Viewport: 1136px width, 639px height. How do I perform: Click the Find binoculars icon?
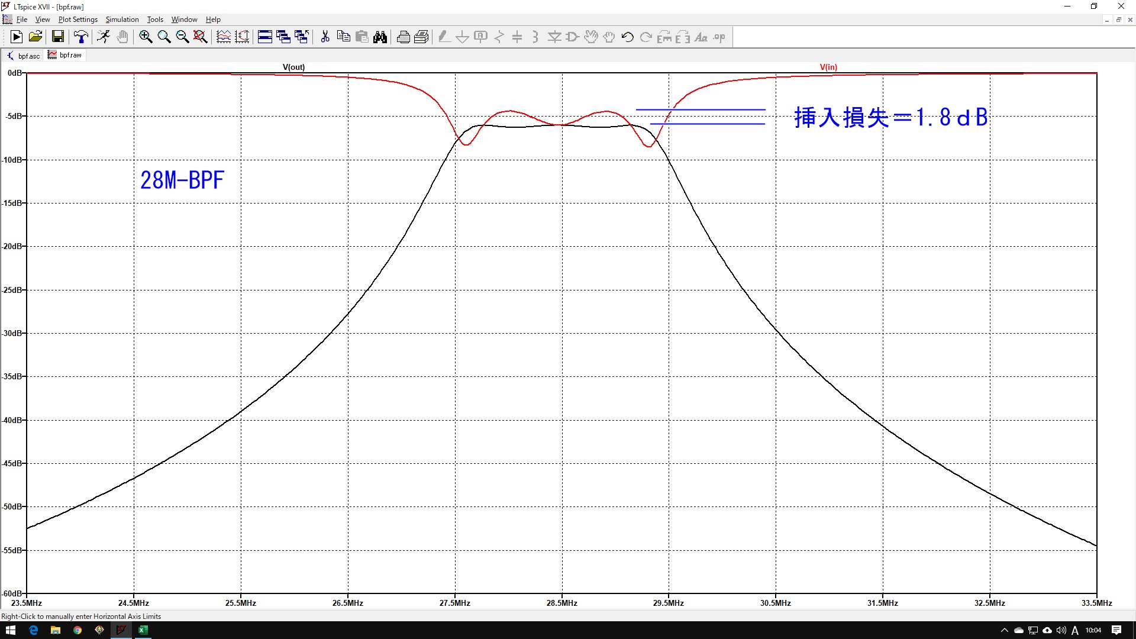point(380,37)
